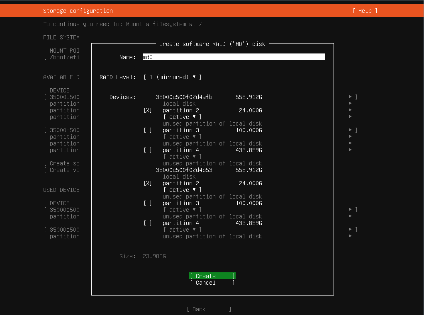Check partition 3 of disk 35000c500f02d4afb
424x315 pixels.
pyautogui.click(x=147, y=130)
